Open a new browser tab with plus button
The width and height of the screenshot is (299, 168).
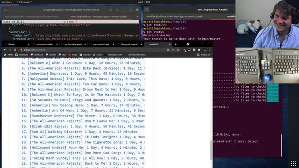[176, 44]
